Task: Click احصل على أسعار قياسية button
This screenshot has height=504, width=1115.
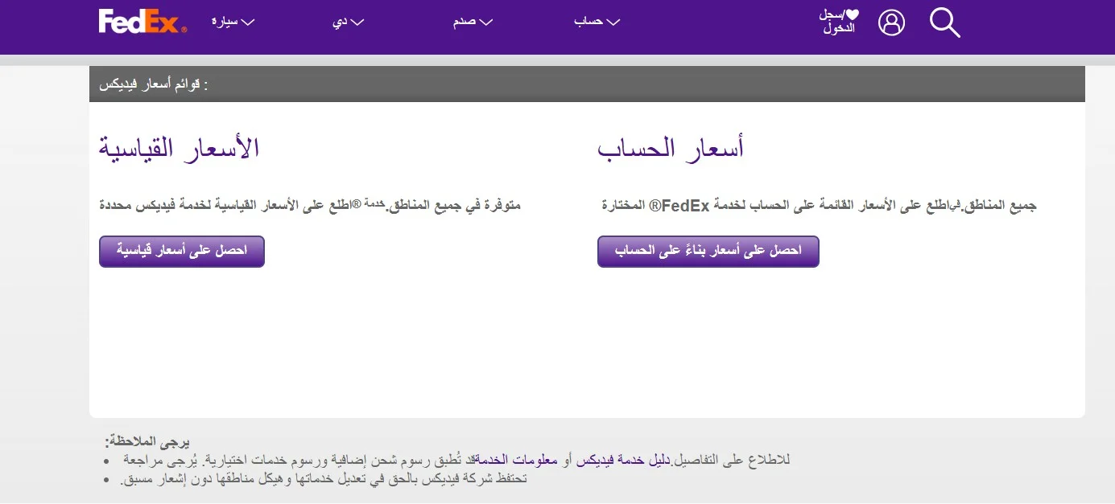Action: pos(182,252)
